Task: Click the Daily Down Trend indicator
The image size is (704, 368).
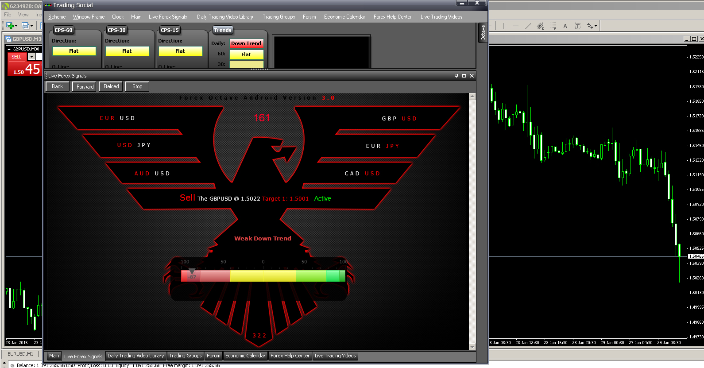Action: click(246, 43)
